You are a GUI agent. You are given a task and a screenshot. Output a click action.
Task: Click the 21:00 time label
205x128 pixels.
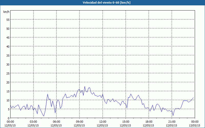(172, 122)
